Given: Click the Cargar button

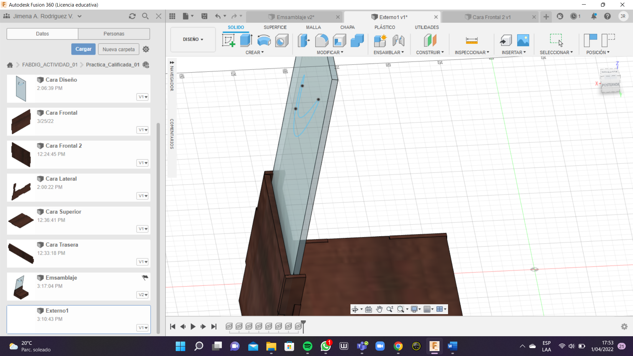Looking at the screenshot, I should [83, 49].
